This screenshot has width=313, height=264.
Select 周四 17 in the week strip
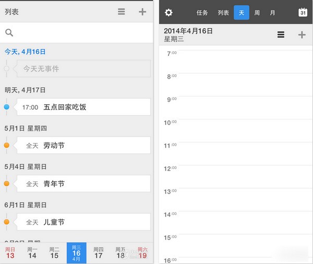pos(99,253)
